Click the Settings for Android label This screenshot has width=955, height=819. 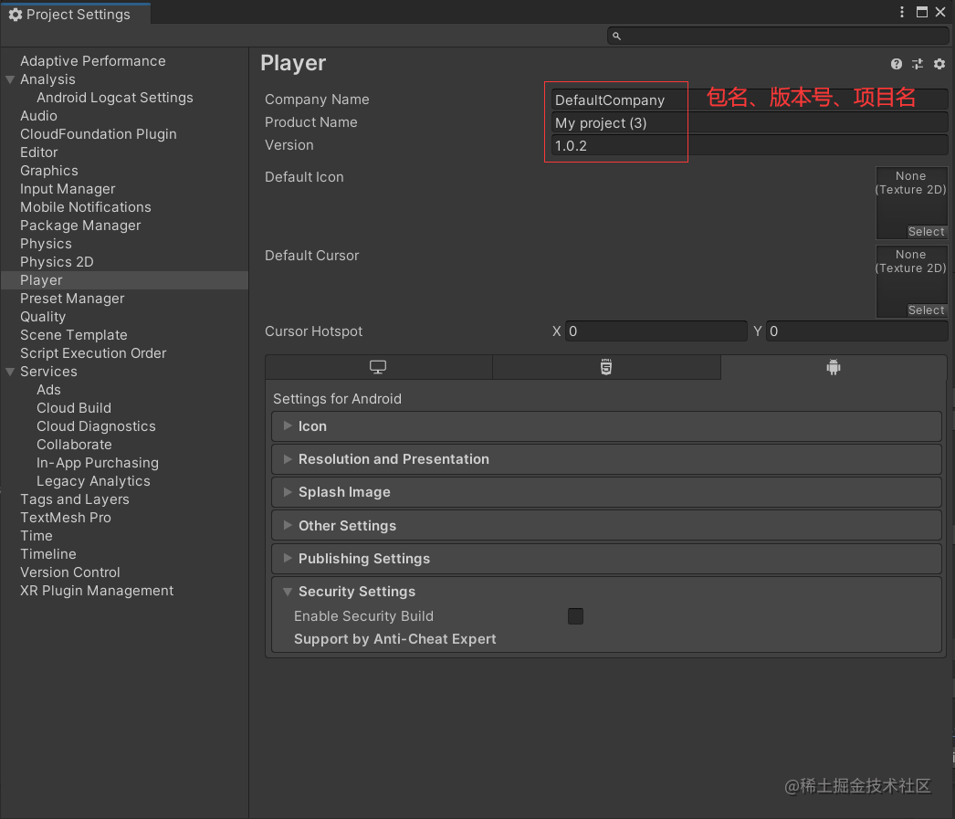(337, 399)
